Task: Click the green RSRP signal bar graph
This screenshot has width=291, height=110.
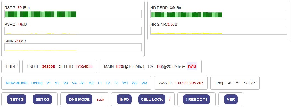Action: pyautogui.click(x=41, y=14)
